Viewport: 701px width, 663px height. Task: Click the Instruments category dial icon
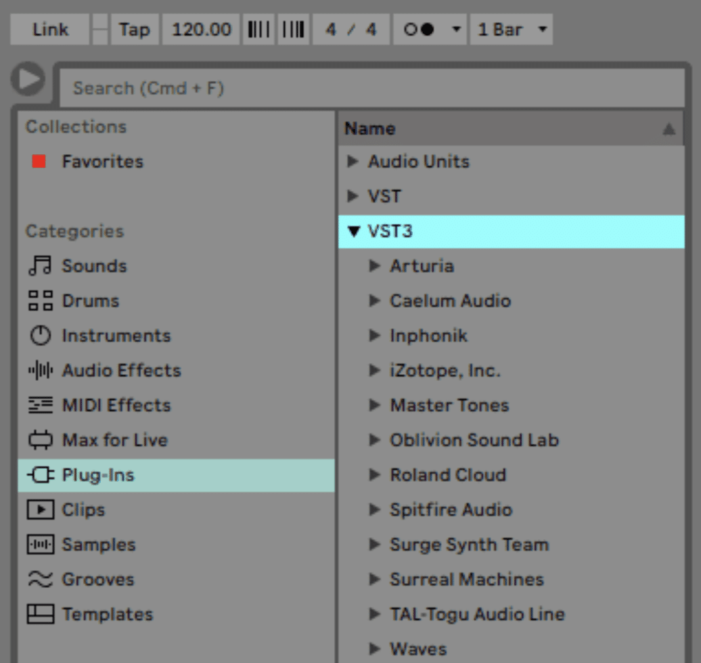pyautogui.click(x=40, y=336)
